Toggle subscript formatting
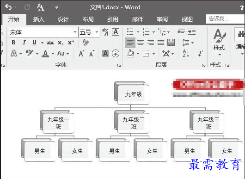Viewport: 245px width, 179px height. pyautogui.click(x=61, y=43)
